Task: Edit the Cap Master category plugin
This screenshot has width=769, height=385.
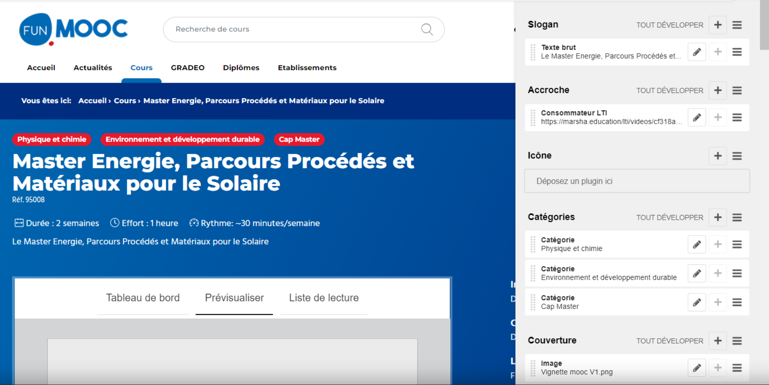Action: [x=697, y=303]
